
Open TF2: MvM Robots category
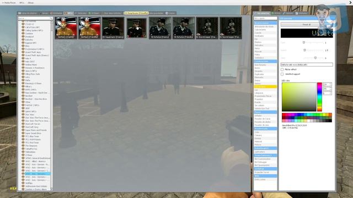coord(33,139)
